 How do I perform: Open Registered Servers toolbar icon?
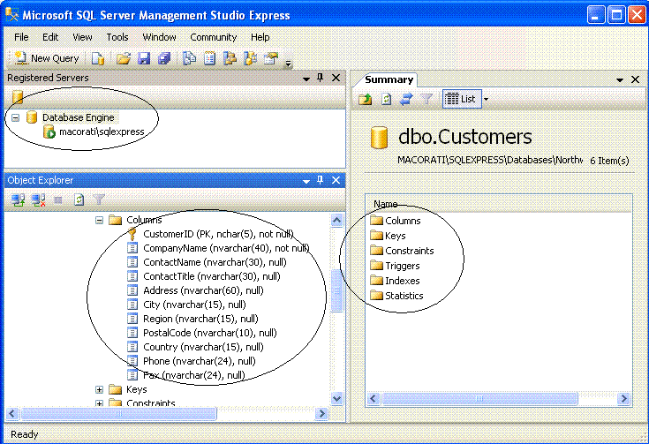[190, 58]
